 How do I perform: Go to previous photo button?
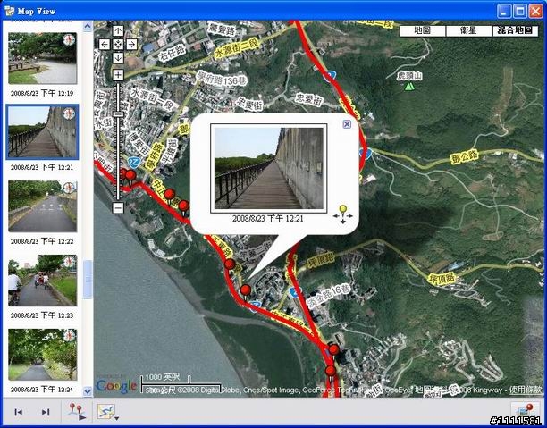(19, 412)
